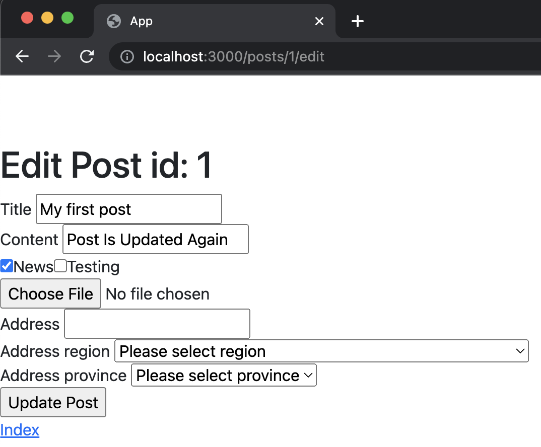Viewport: 541px width, 447px height.
Task: Click into the Title text field
Action: [128, 209]
